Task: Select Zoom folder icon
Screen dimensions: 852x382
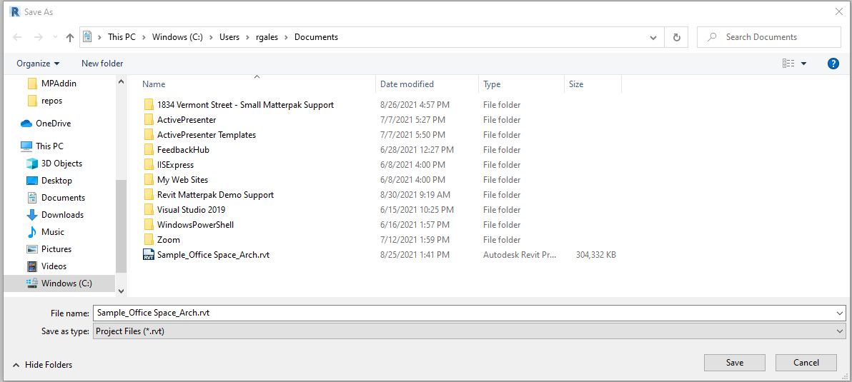Action: coord(149,239)
